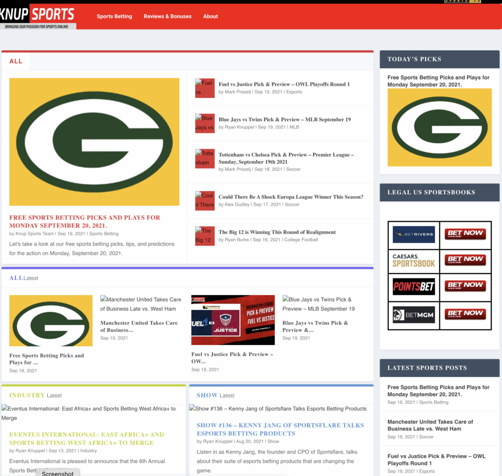Open the Reviews & Bonuses menu
Screen dimensions: 502x476
pyautogui.click(x=168, y=16)
